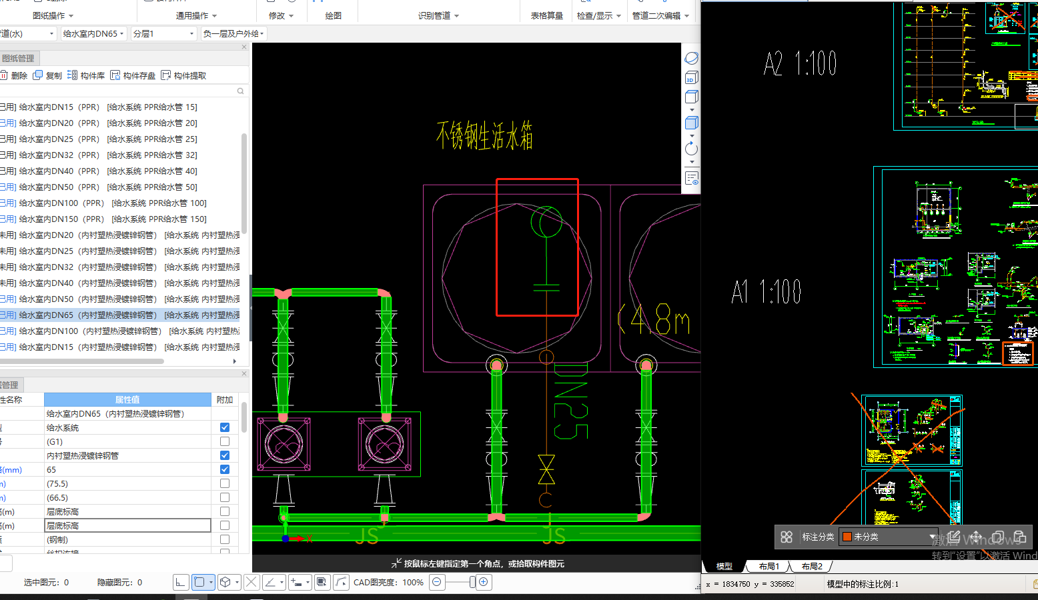Viewport: 1038px width, 600px height.
Task: Close the properties panel with X
Action: click(x=244, y=373)
